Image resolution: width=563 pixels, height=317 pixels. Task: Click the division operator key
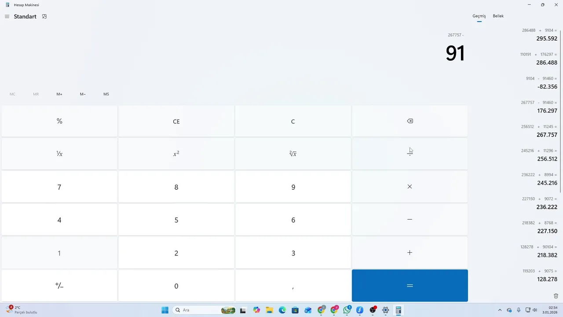coord(410,154)
